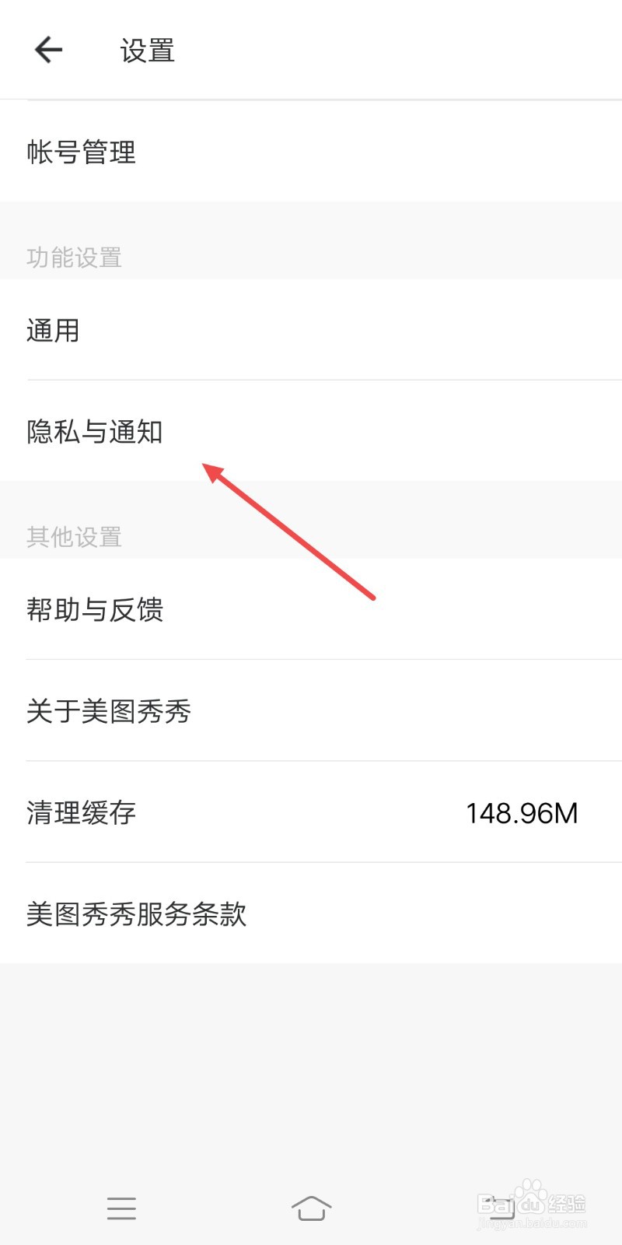
Task: Click the 功能设置 section header
Action: (x=74, y=258)
